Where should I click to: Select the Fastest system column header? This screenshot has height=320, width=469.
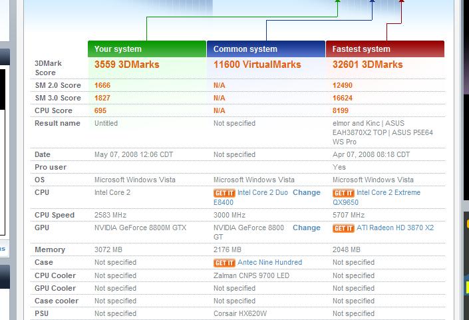click(x=385, y=49)
